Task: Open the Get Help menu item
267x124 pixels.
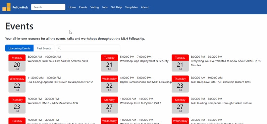Action: (116, 7)
